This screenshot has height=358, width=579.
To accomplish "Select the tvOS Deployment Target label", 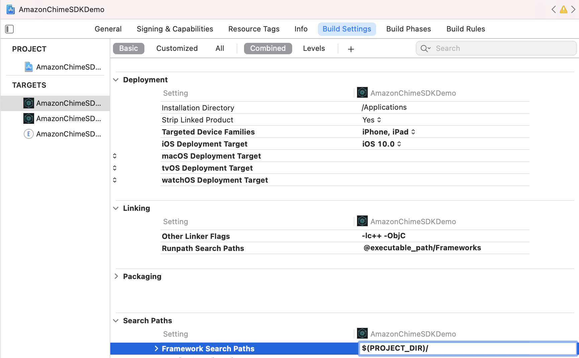I will 207,168.
